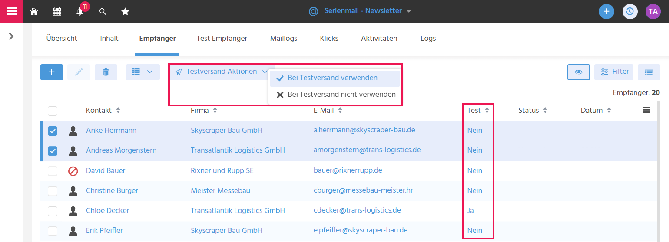
Task: Toggle the eye preview button
Action: pyautogui.click(x=579, y=72)
